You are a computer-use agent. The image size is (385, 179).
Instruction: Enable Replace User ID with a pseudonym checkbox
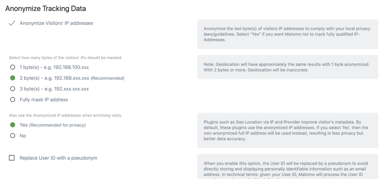coord(12,158)
